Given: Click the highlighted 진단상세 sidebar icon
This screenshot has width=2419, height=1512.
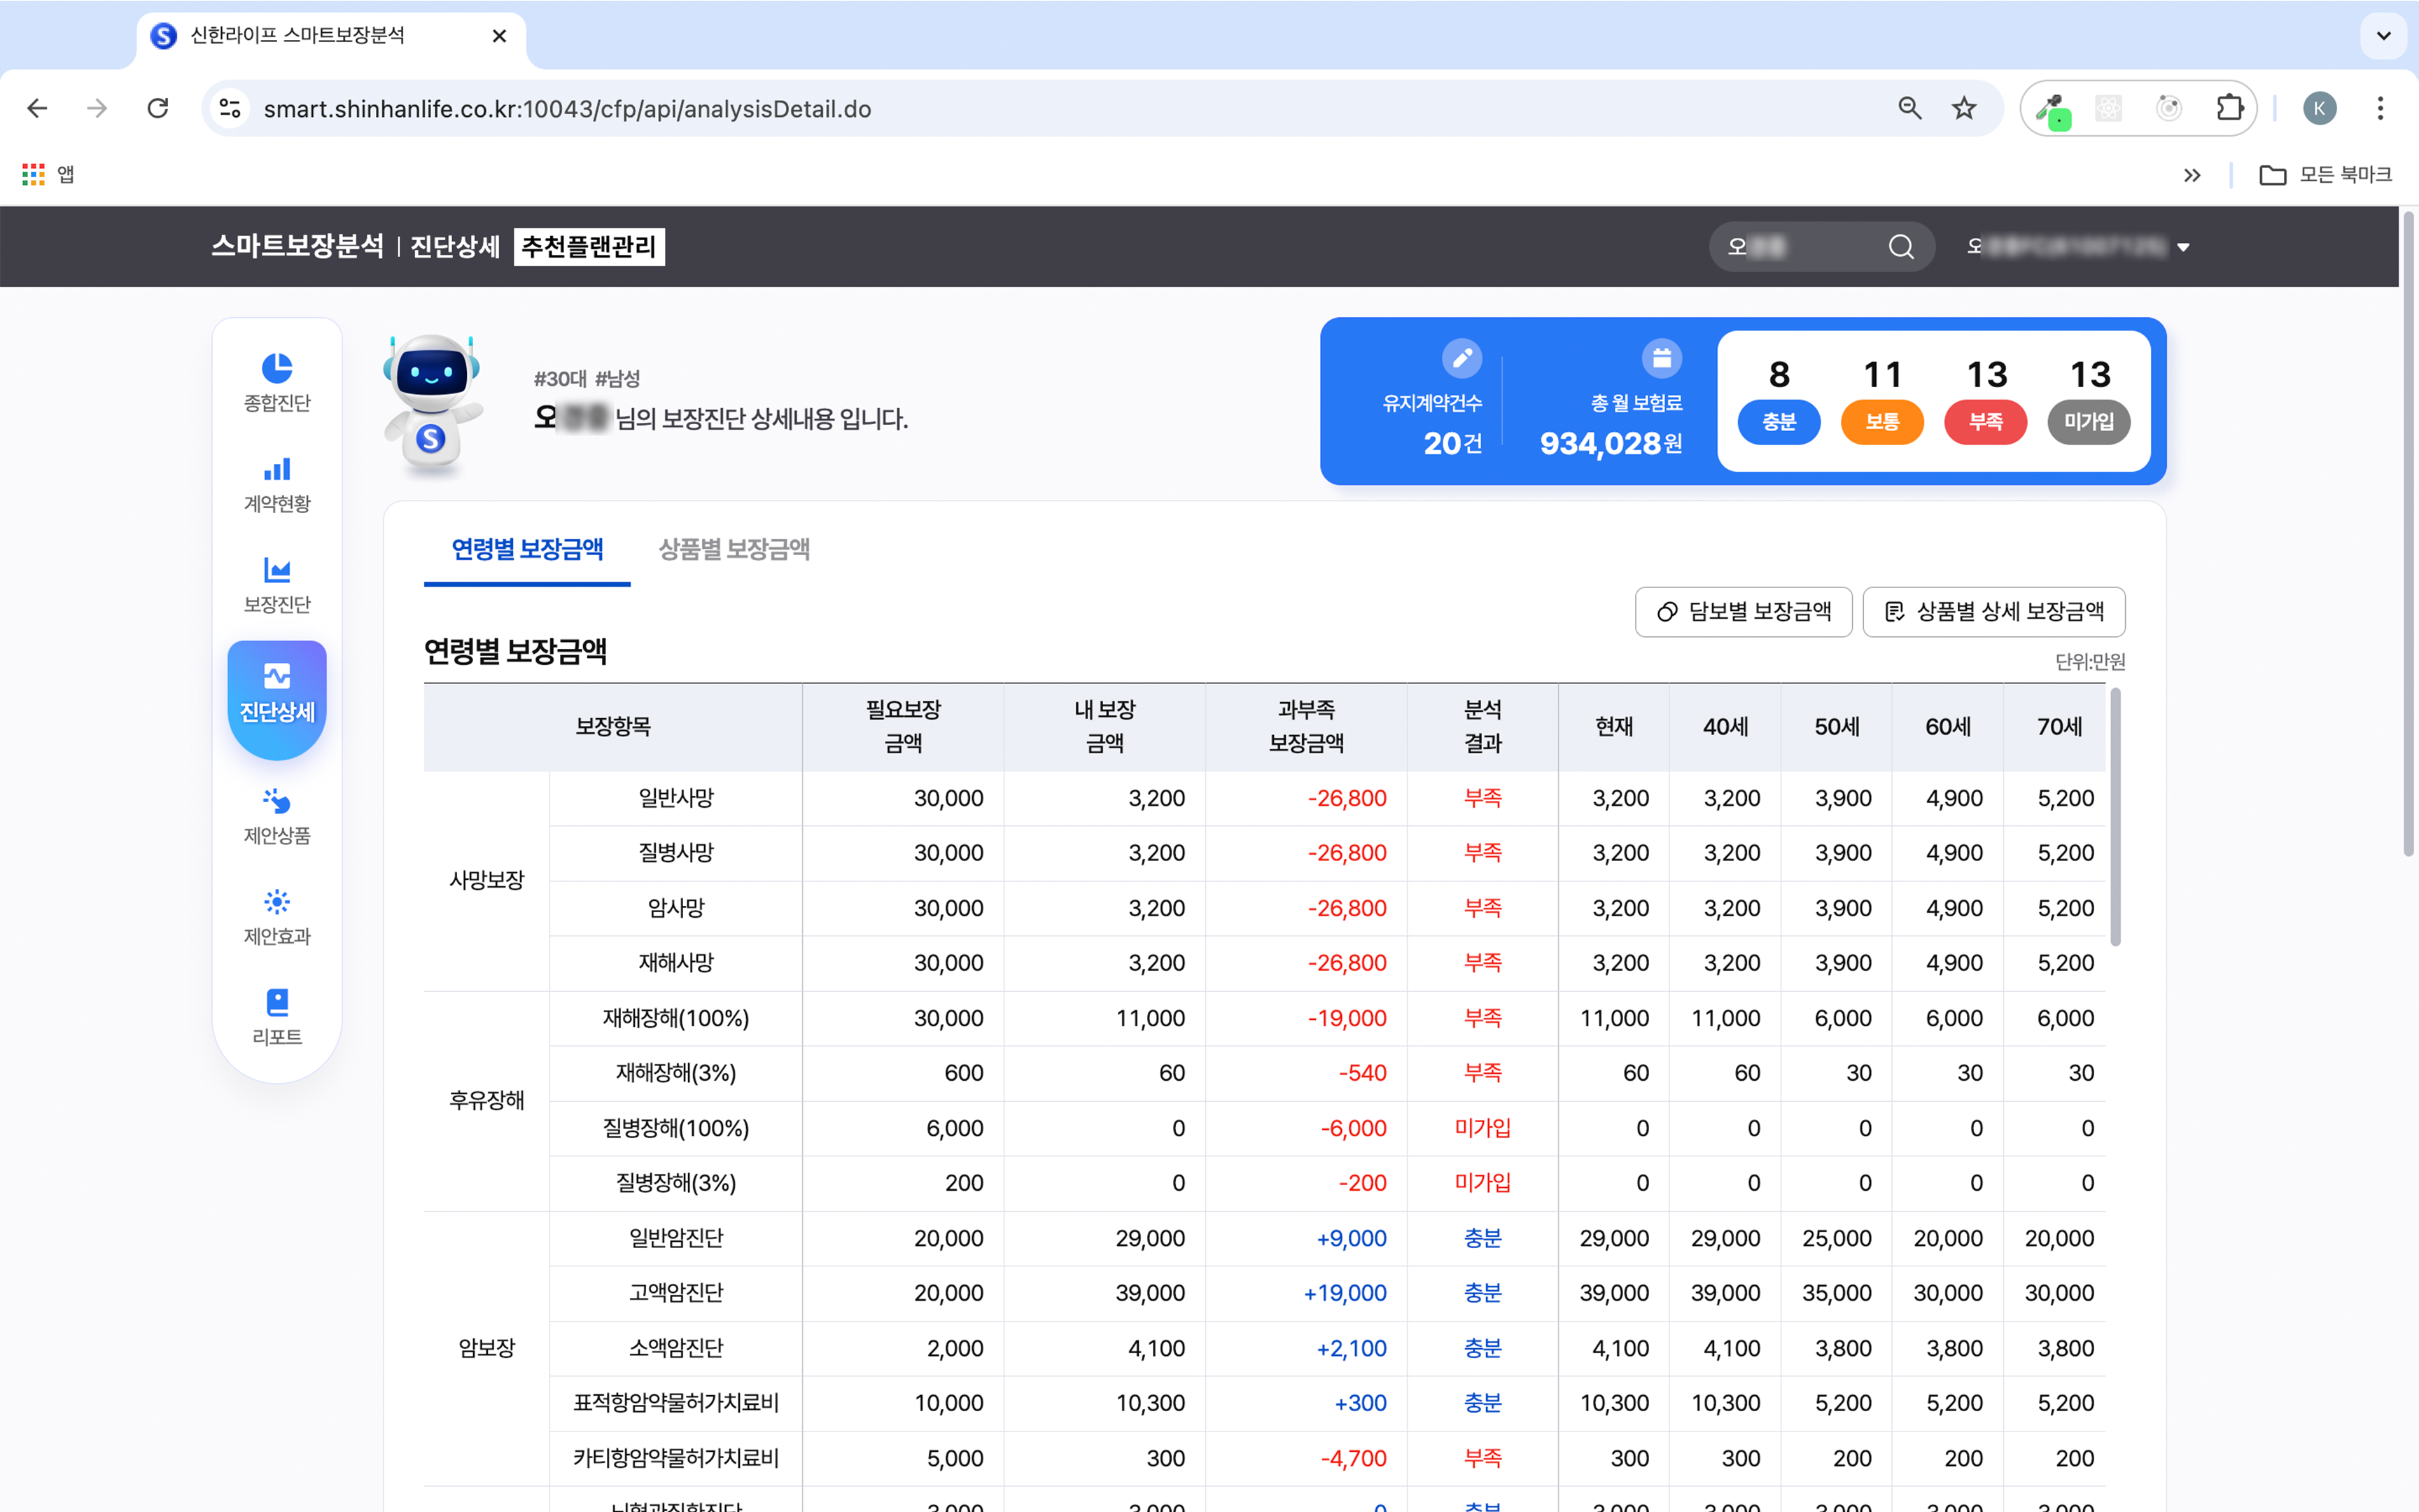Looking at the screenshot, I should pyautogui.click(x=277, y=697).
